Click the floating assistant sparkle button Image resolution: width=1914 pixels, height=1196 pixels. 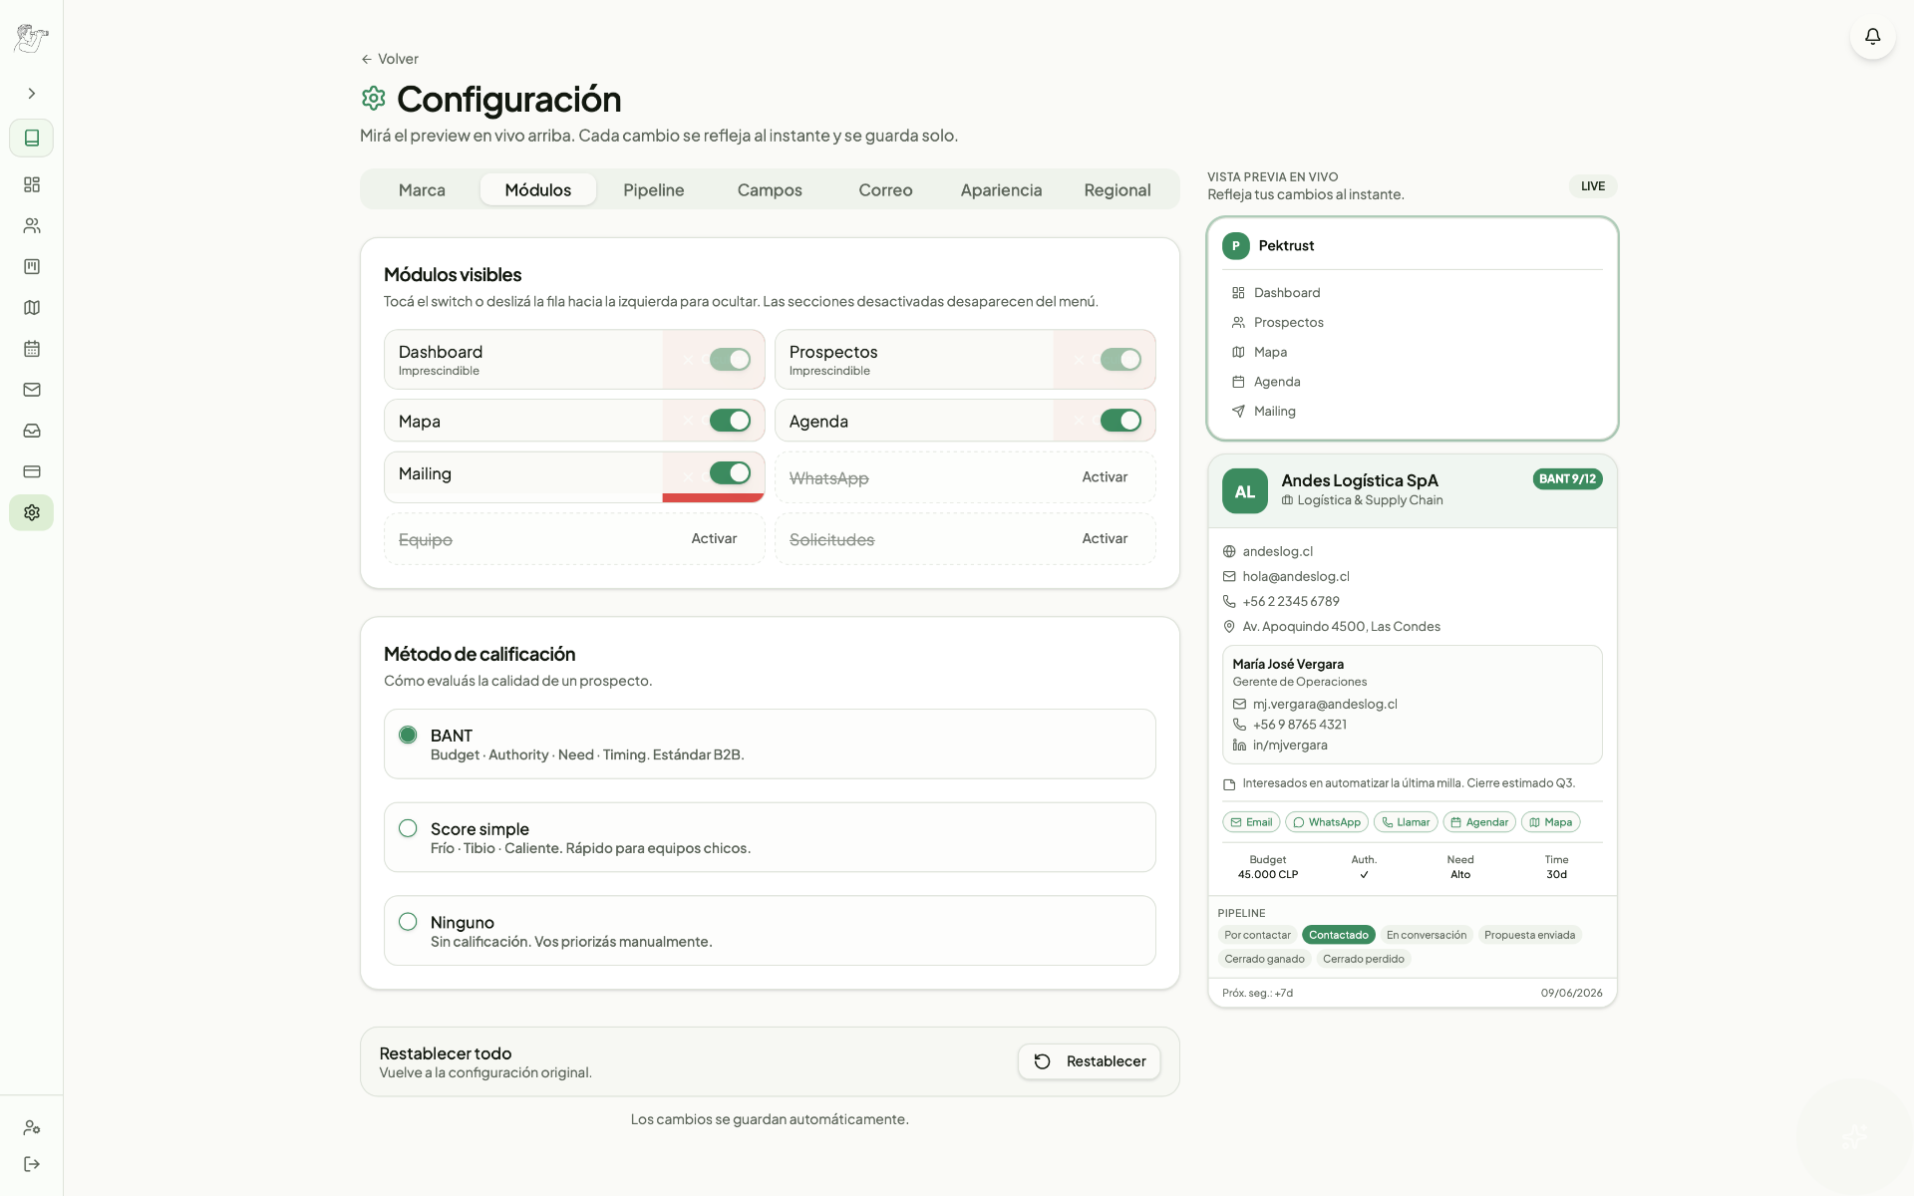click(1854, 1136)
